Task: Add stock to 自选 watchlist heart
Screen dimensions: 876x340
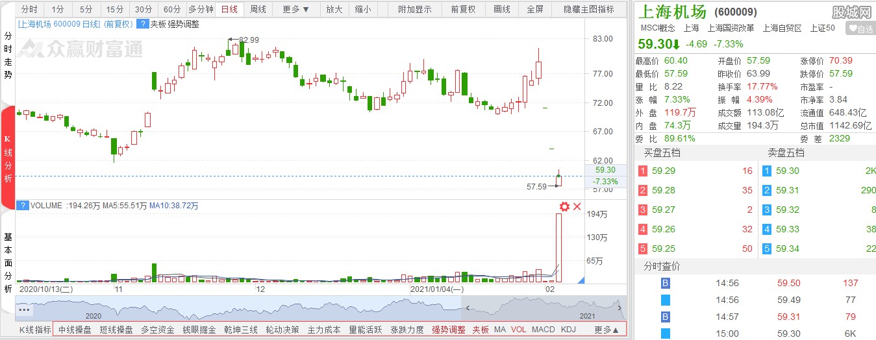Action: (x=860, y=29)
